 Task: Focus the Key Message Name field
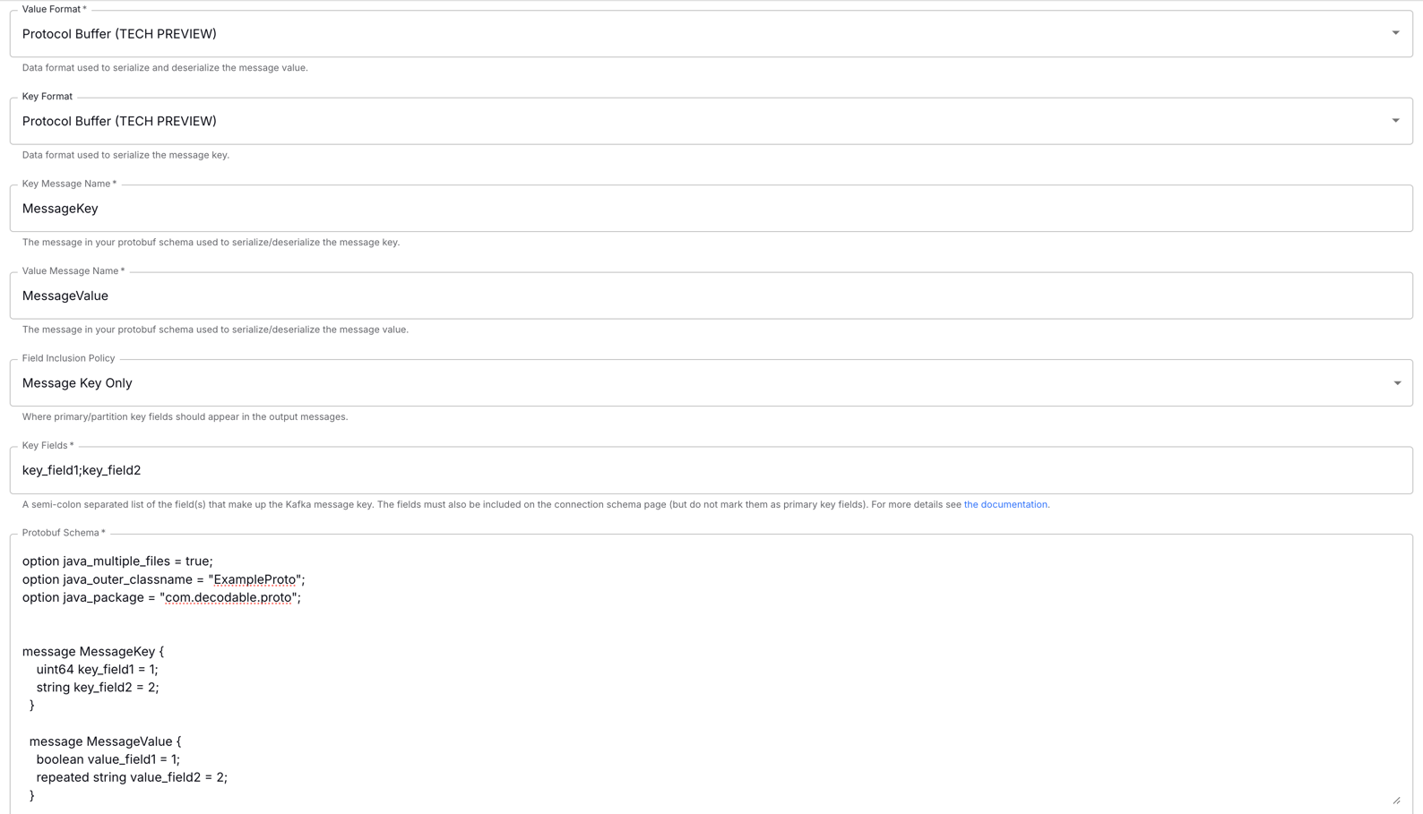(711, 209)
